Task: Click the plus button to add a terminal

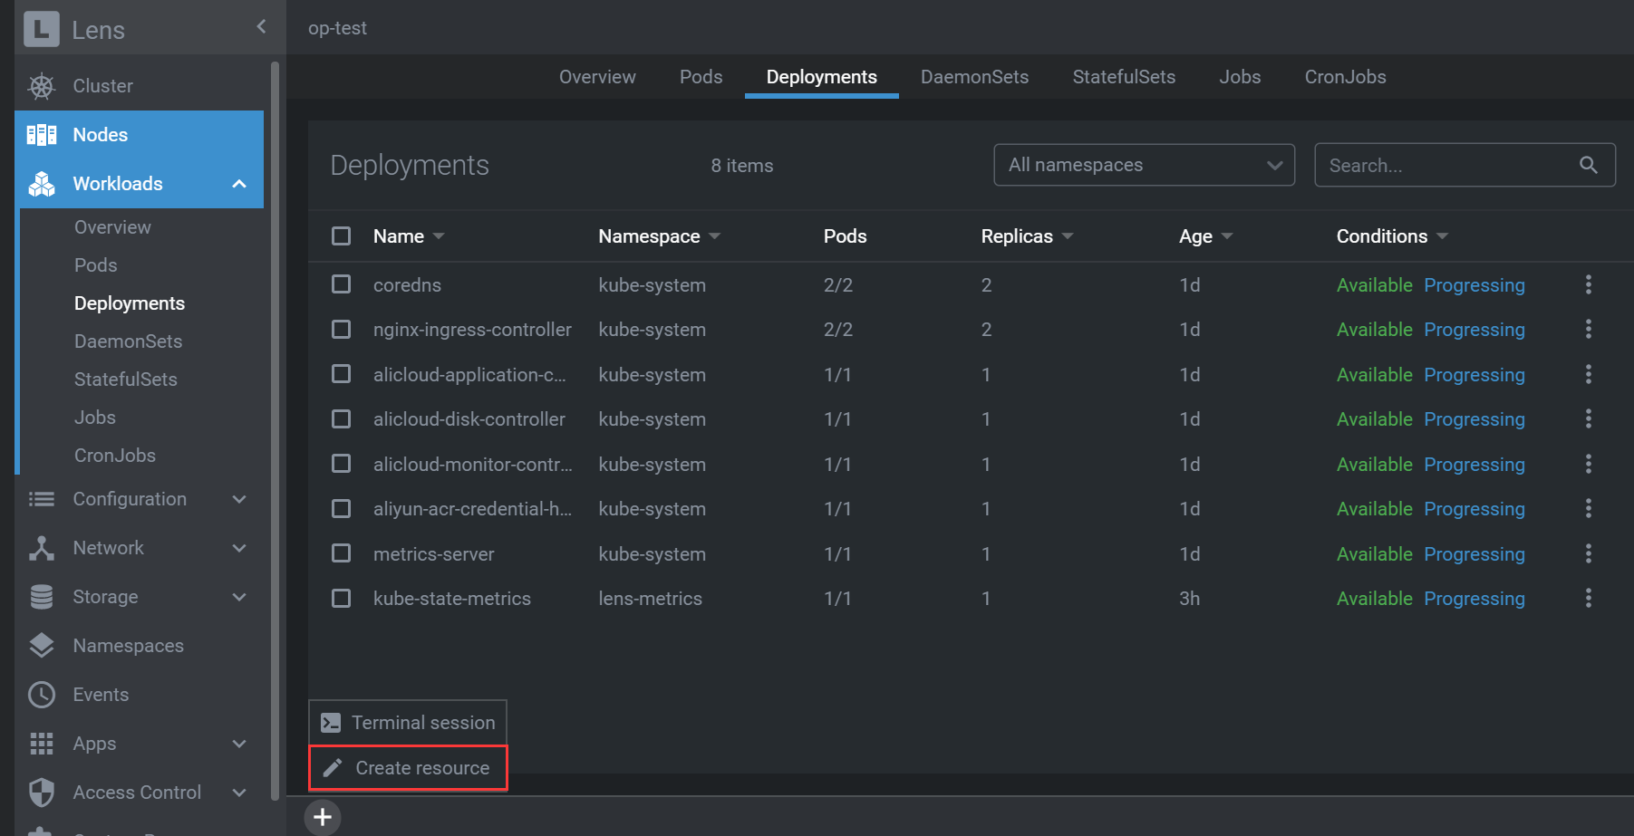Action: (x=323, y=816)
